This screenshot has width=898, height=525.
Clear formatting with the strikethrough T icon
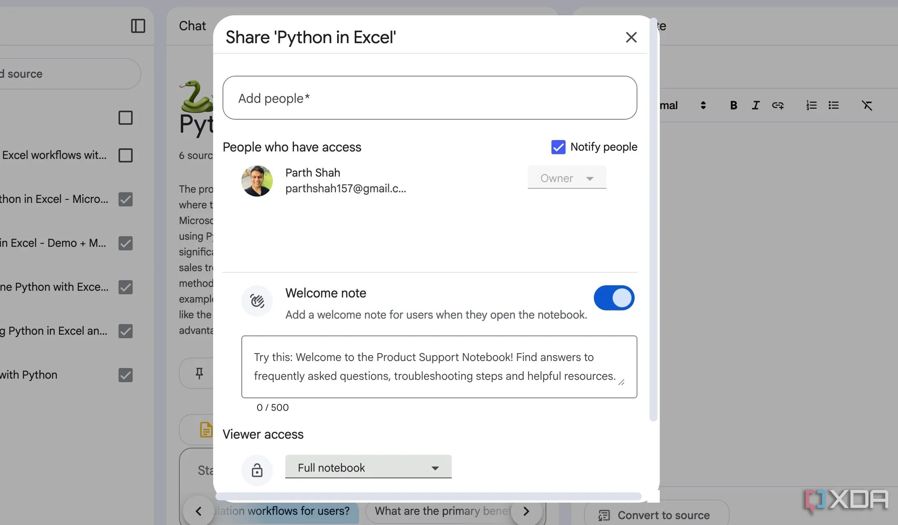click(867, 105)
